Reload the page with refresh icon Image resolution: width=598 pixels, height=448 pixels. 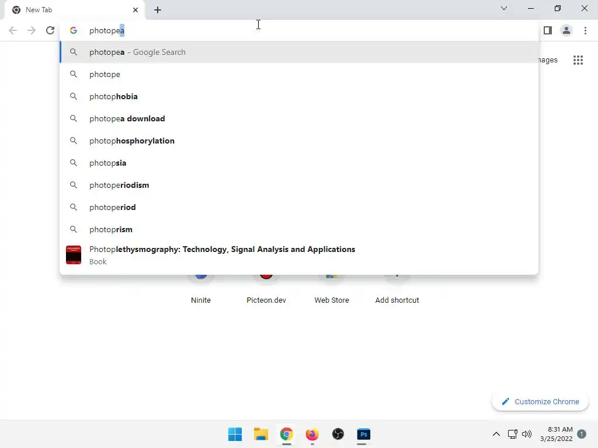pos(50,30)
